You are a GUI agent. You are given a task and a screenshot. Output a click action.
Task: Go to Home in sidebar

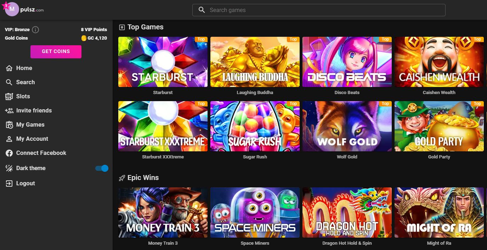[24, 68]
